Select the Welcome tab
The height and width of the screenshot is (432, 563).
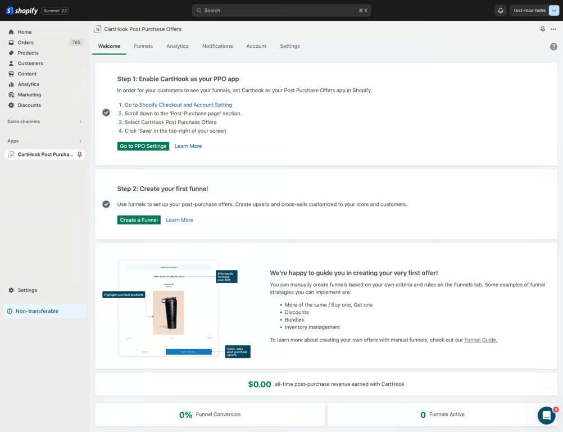coord(109,46)
